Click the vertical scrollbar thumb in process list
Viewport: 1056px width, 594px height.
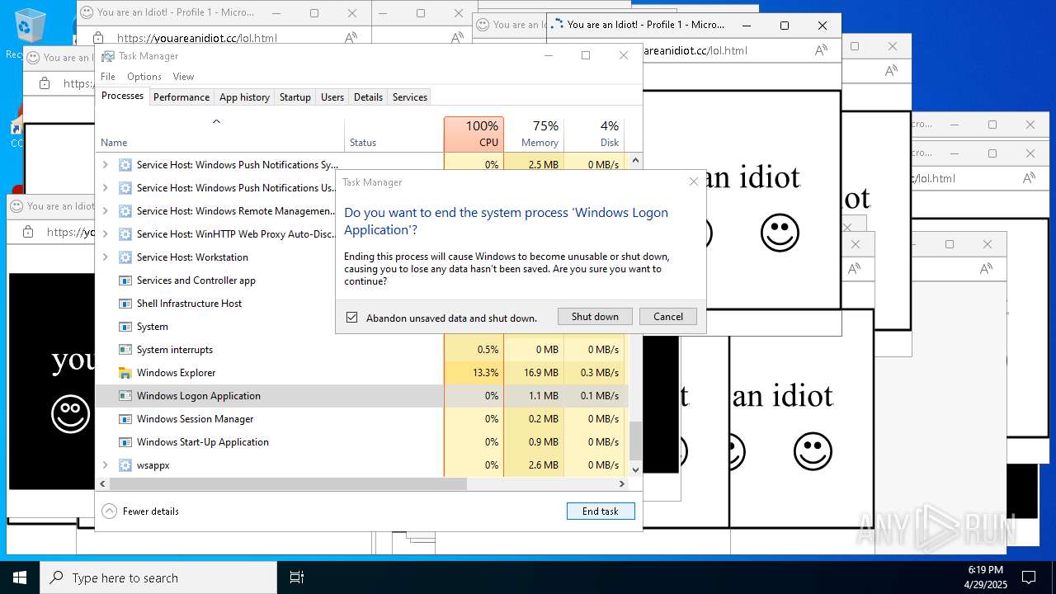tap(635, 441)
